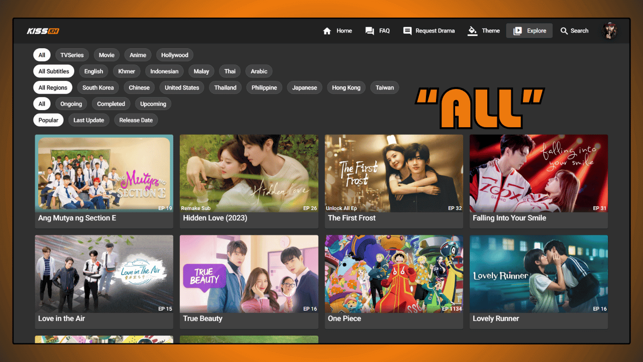Show only Ongoing dramas
Screen dimensions: 643x362
pyautogui.click(x=71, y=104)
